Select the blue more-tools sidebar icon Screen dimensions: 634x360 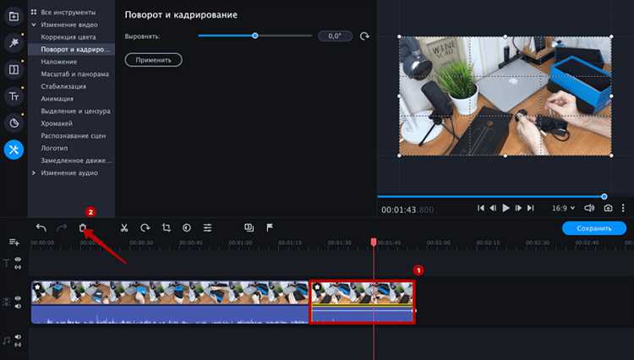pyautogui.click(x=14, y=150)
